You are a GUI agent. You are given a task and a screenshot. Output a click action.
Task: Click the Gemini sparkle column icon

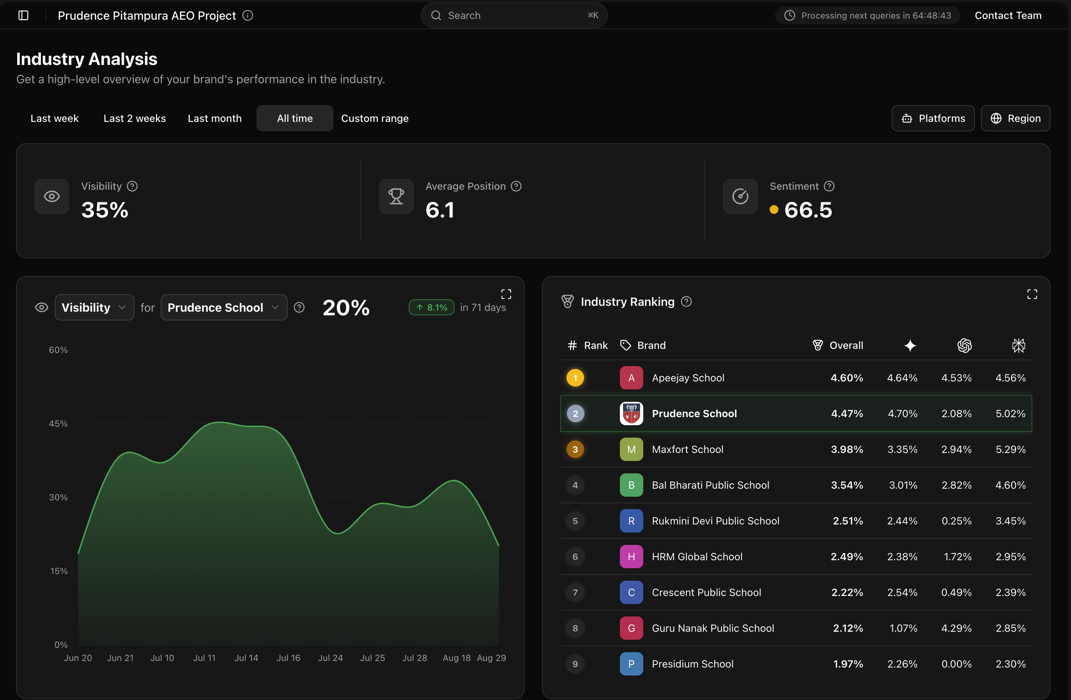pos(910,345)
